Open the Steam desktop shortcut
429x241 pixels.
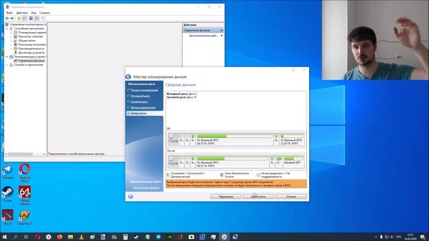7,193
